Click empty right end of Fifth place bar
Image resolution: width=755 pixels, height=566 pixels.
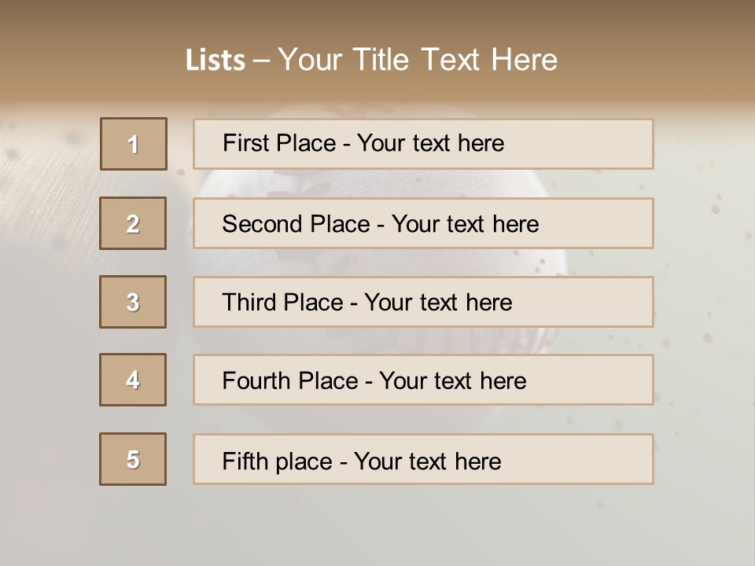598,459
